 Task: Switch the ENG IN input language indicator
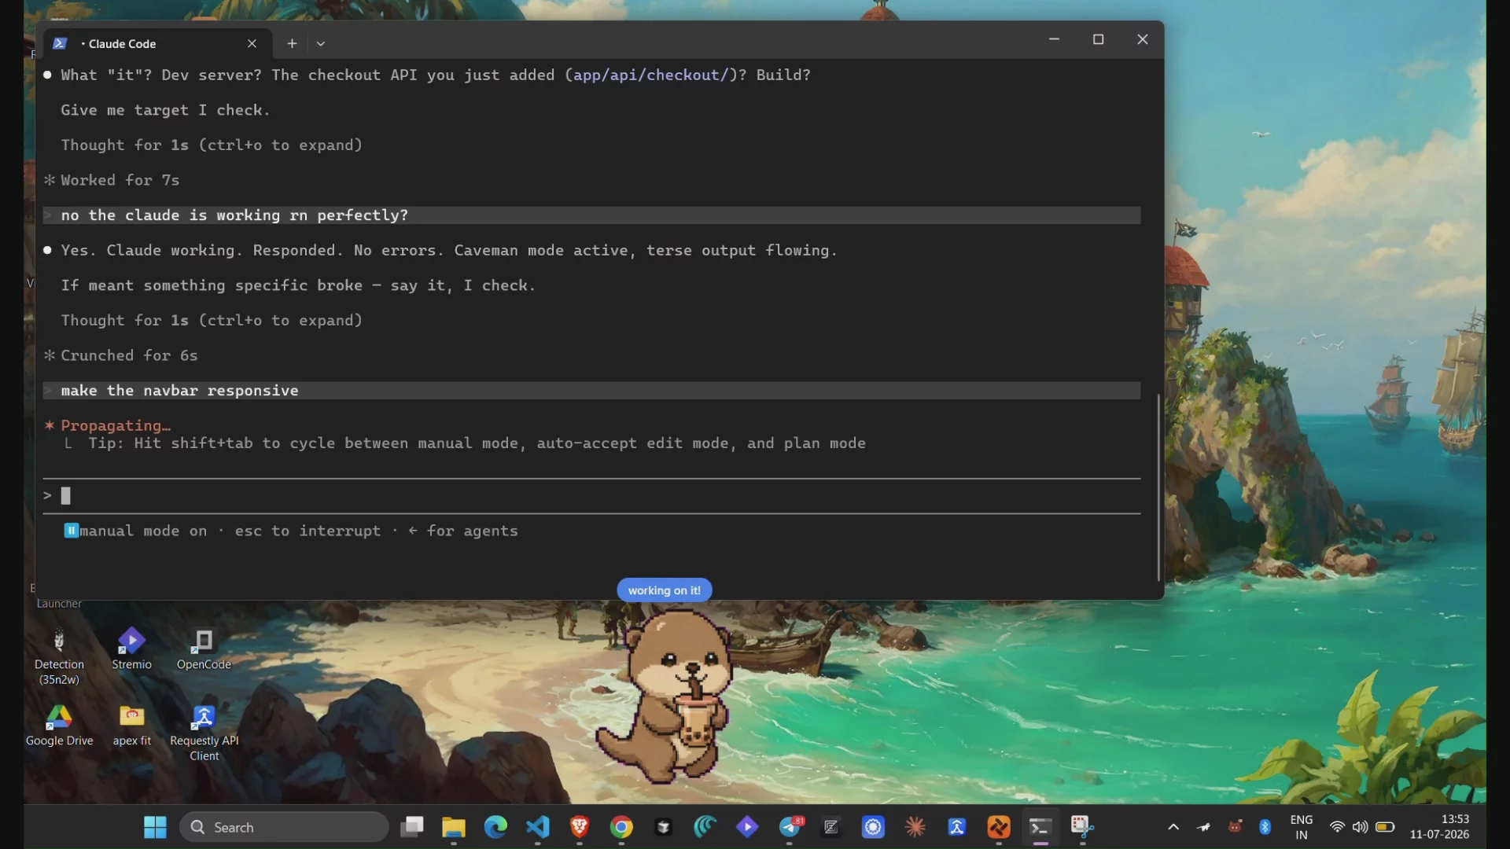click(1302, 827)
